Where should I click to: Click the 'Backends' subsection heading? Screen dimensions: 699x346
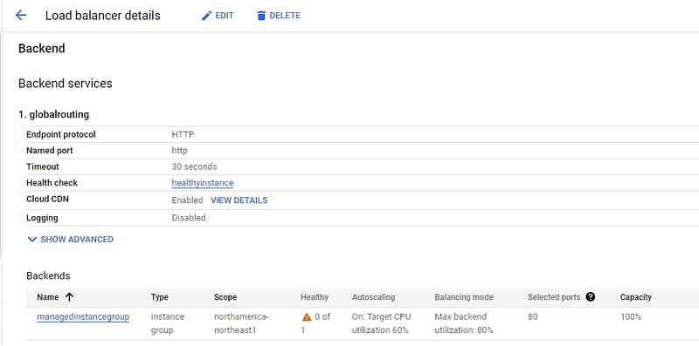[48, 275]
